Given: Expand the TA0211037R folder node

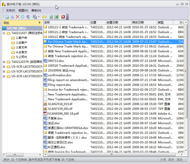Looking at the screenshot, I should (x=4, y=62).
